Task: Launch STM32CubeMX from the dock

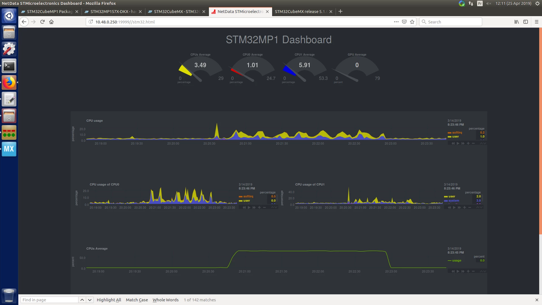Action: 9,149
